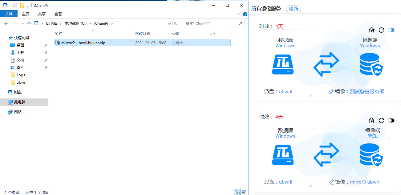
Task: Open the billing house icon on first service card
Action: (372, 30)
